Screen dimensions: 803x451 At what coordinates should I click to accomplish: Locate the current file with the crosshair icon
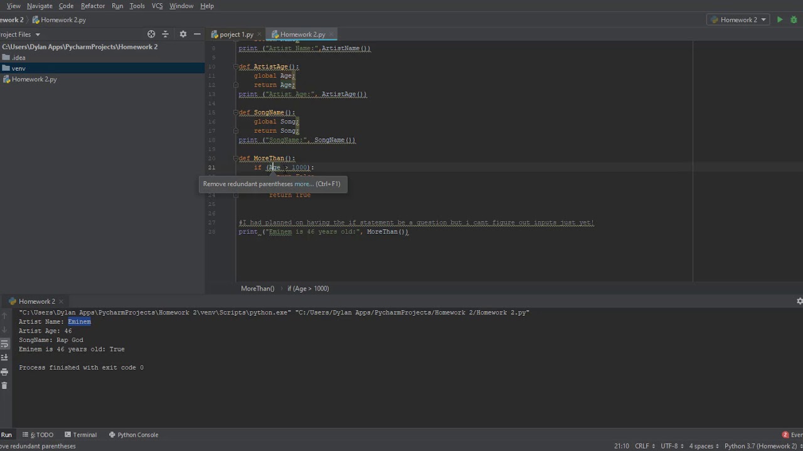[x=151, y=34]
